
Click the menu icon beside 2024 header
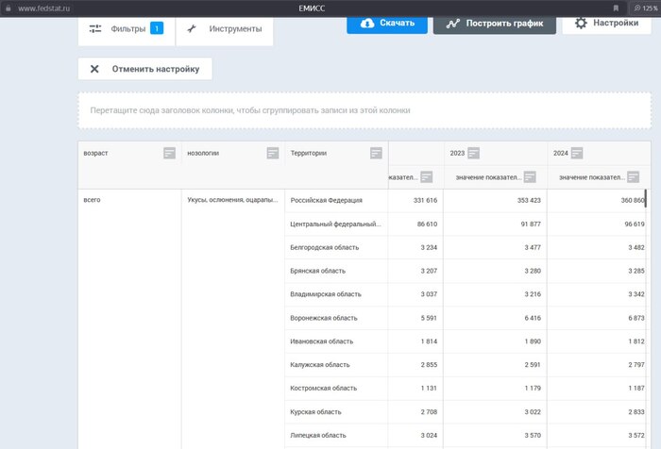[577, 153]
